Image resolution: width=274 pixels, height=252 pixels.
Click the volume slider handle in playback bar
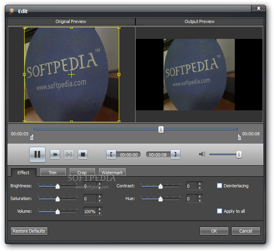tap(239, 155)
